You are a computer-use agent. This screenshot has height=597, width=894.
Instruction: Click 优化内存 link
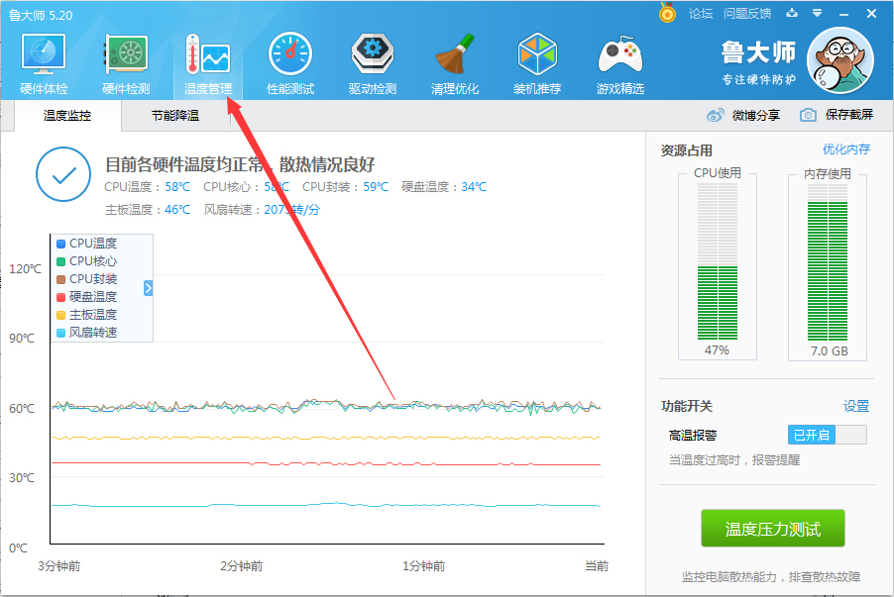pos(845,149)
